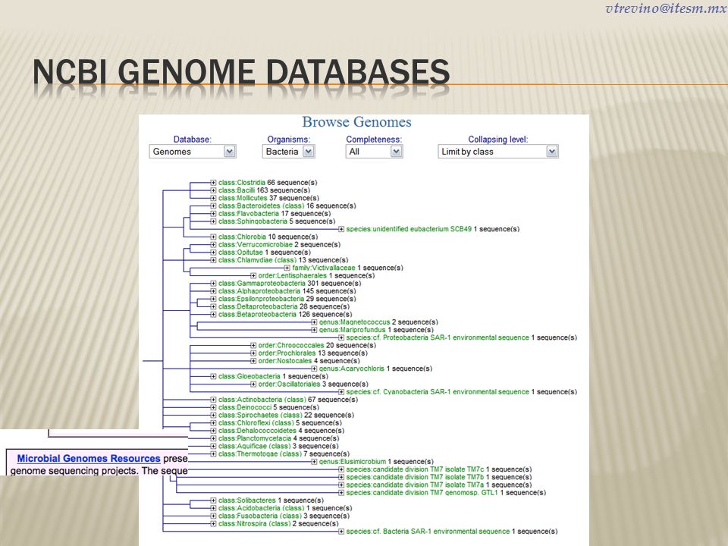The image size is (728, 546).
Task: Open the genus:Magnetococcus link
Action: [x=355, y=322]
